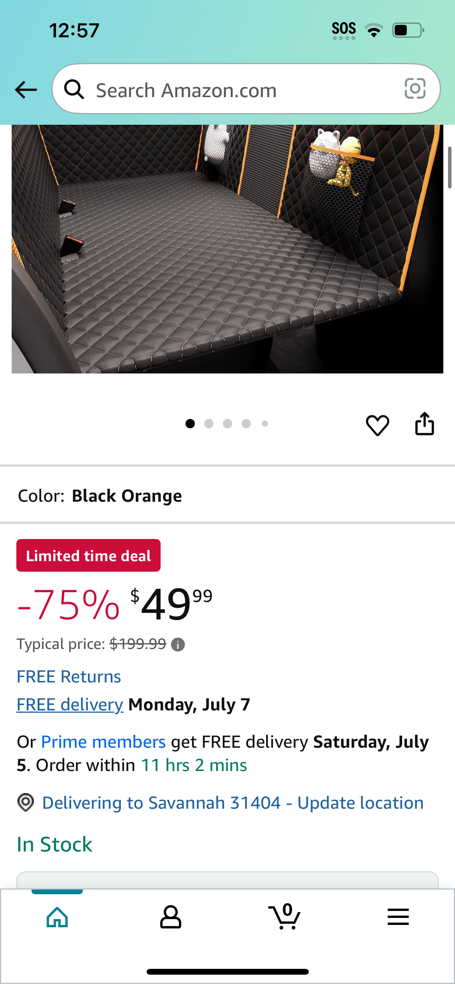Tap Prime members link

click(103, 742)
